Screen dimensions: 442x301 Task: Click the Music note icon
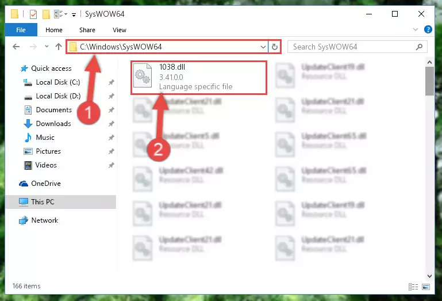click(x=28, y=138)
